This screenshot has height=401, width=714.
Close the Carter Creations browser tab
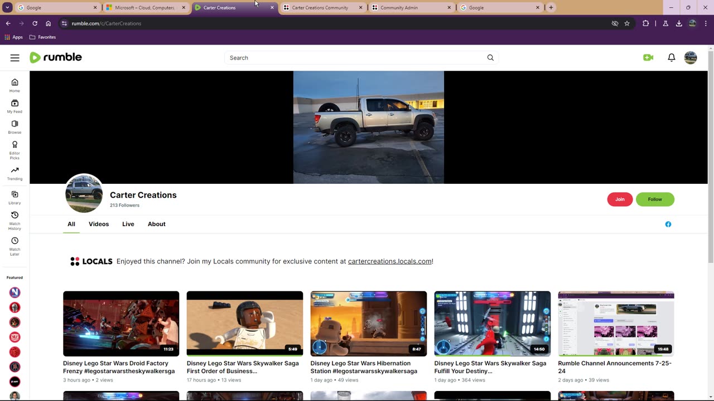(x=272, y=8)
